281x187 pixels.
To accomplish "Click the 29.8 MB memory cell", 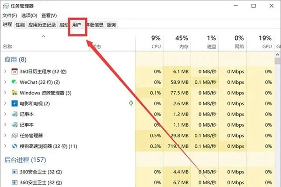I will [x=179, y=136].
